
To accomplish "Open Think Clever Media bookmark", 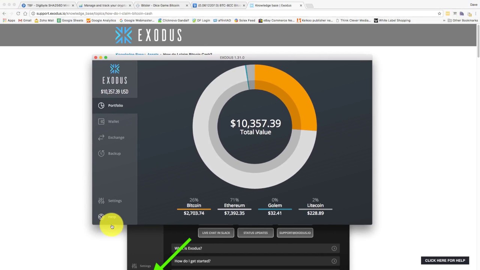I will [353, 20].
